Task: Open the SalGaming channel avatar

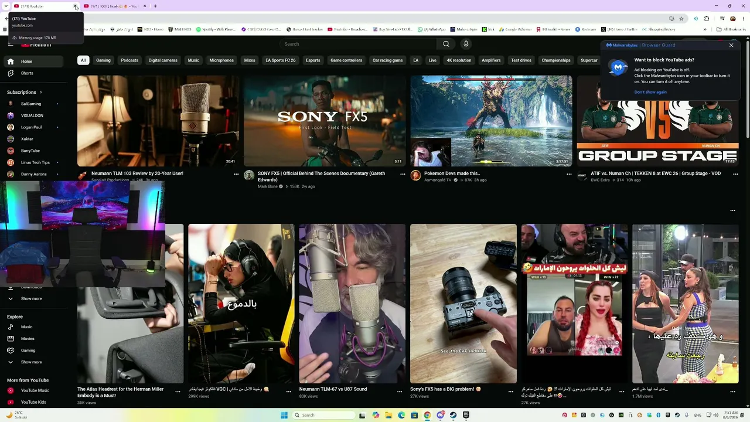Action: pyautogui.click(x=11, y=104)
